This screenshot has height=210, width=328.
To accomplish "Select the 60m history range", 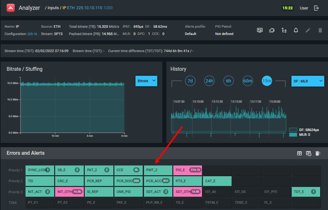I will coord(248,81).
